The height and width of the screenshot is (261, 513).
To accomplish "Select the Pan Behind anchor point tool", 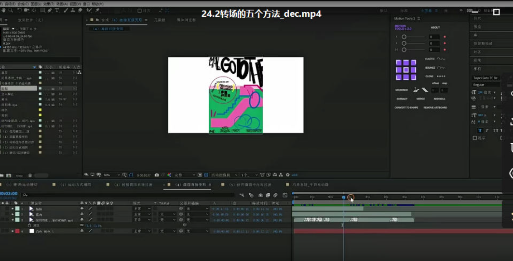I will (34, 10).
